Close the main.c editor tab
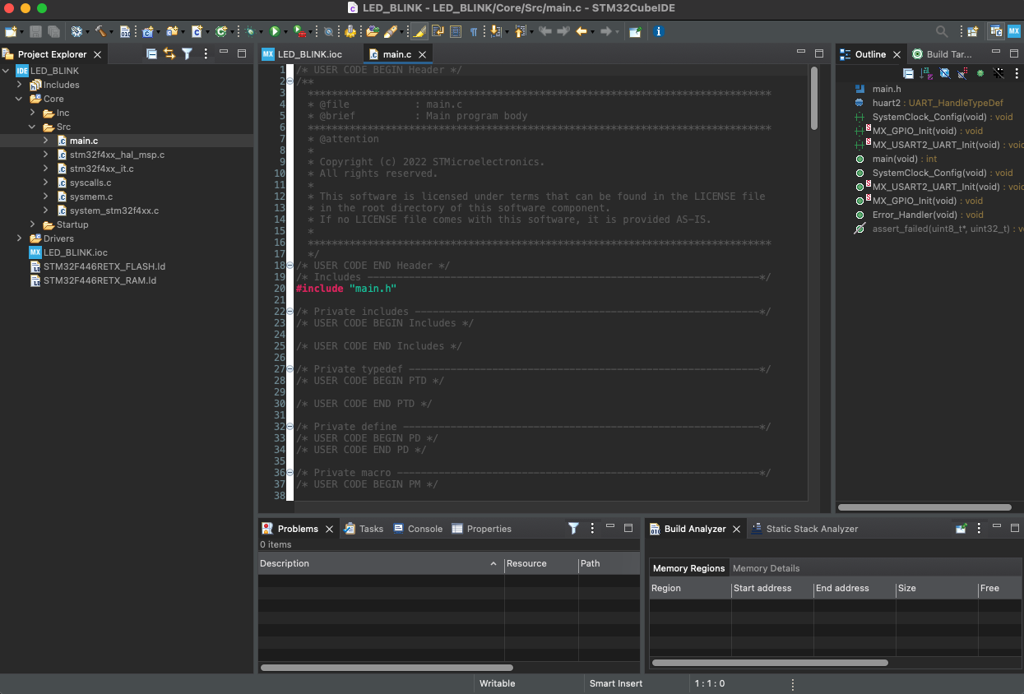 click(422, 54)
